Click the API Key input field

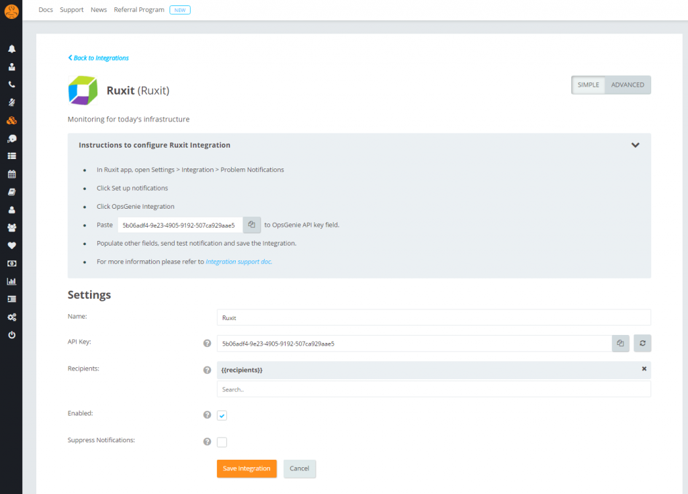pos(414,343)
